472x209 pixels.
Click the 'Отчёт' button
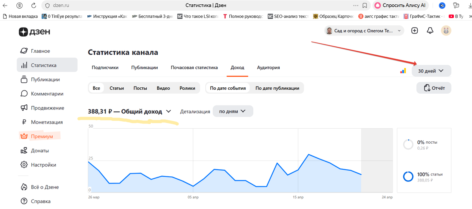pyautogui.click(x=434, y=88)
